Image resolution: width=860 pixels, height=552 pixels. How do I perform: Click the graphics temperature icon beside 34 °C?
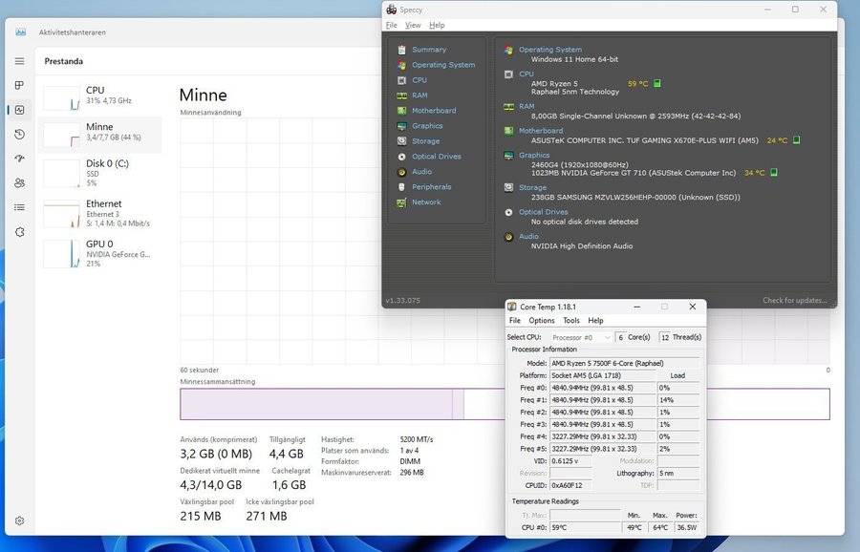(x=774, y=172)
